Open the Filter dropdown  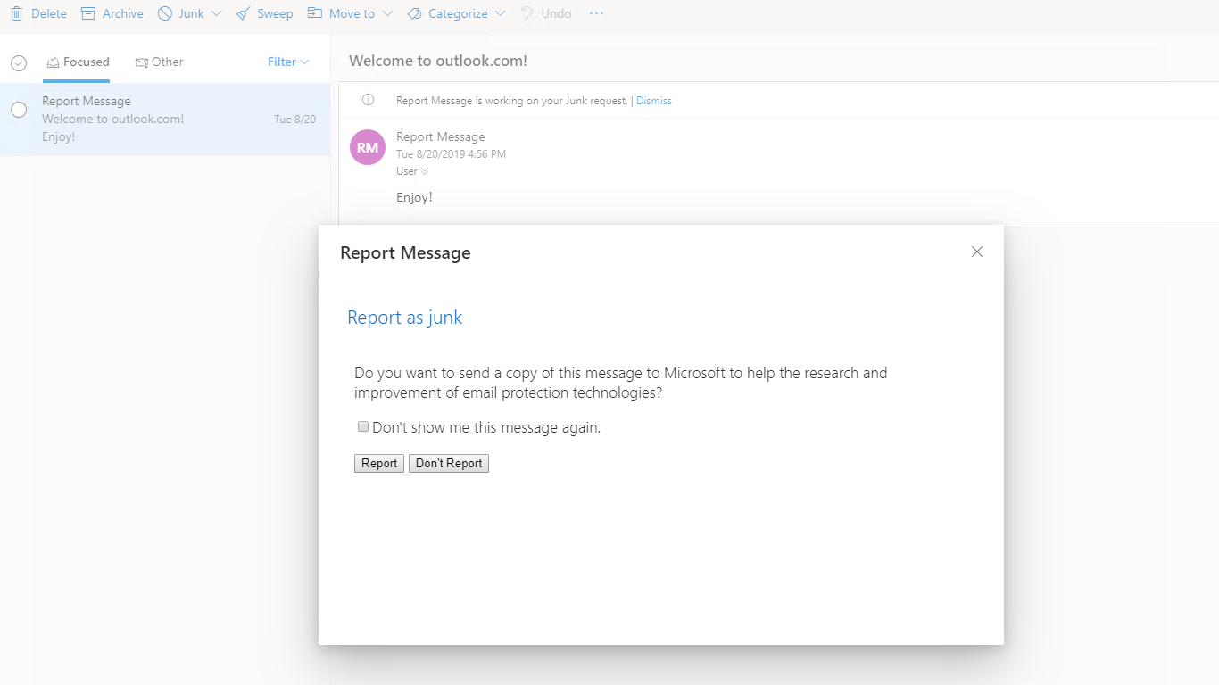pos(288,62)
